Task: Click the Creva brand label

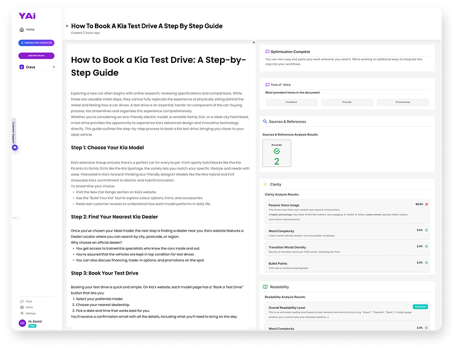Action: point(30,67)
